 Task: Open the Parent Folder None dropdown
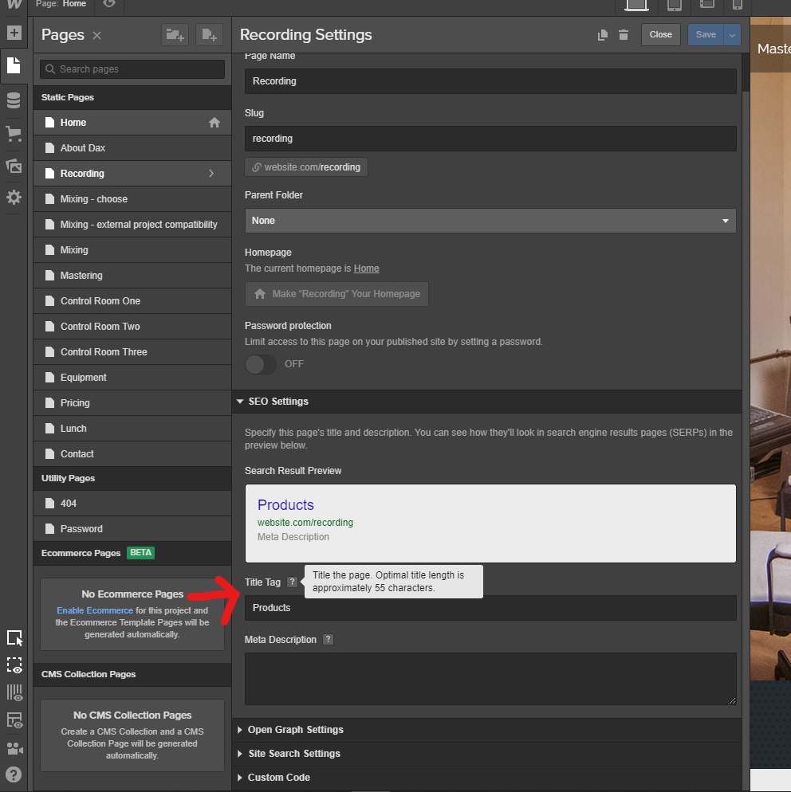coord(490,221)
